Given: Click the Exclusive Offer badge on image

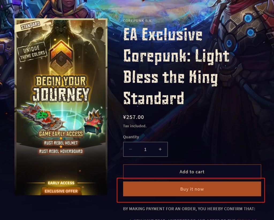Looking at the screenshot, I should [61, 191].
